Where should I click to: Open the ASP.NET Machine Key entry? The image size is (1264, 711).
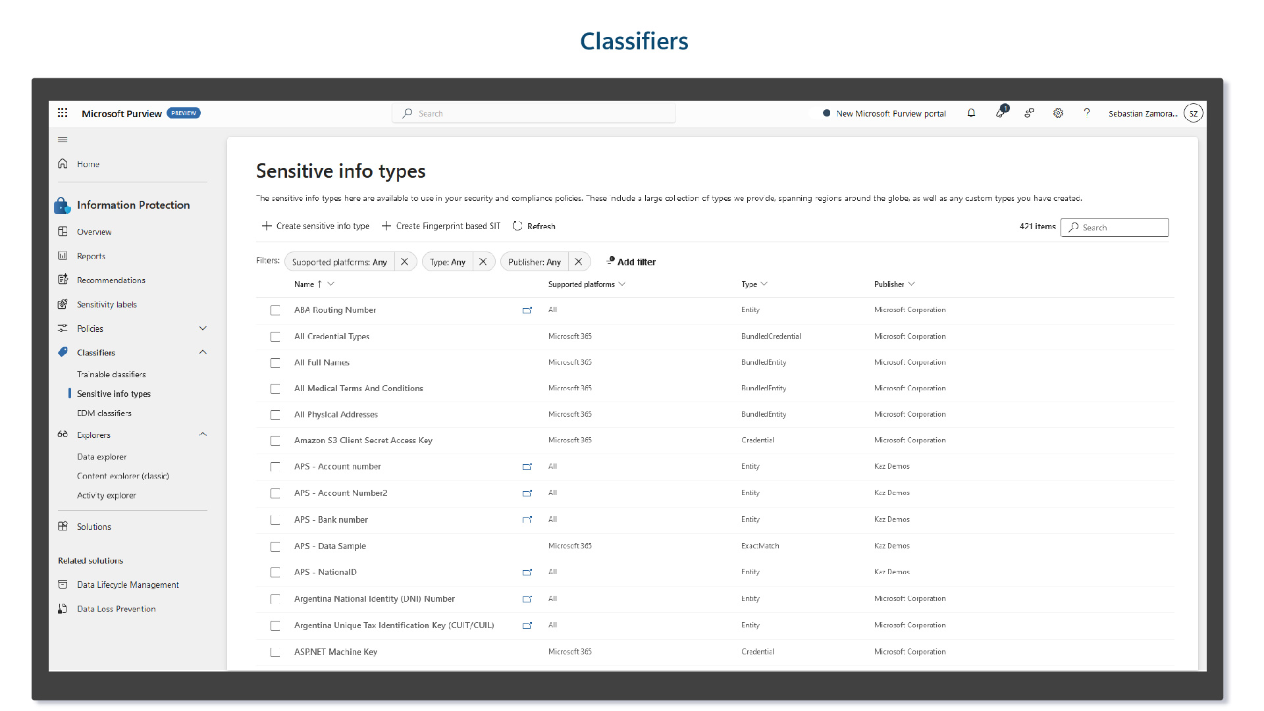click(x=336, y=652)
